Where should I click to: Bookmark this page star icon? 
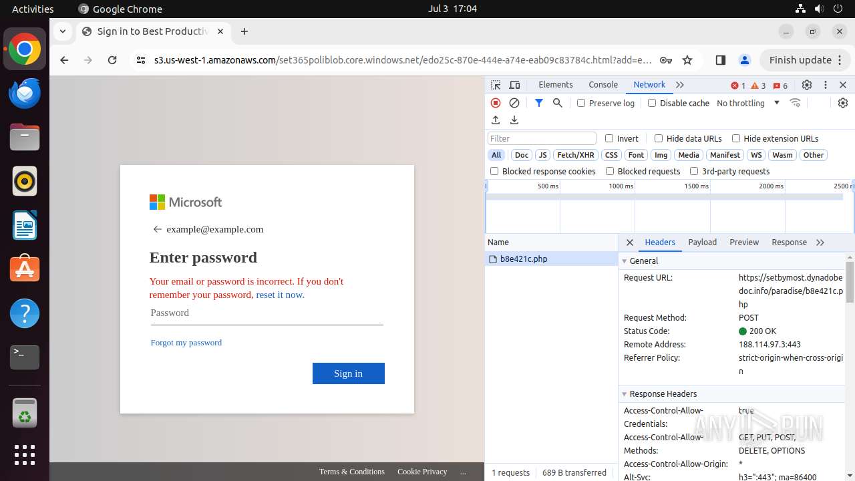pos(687,60)
